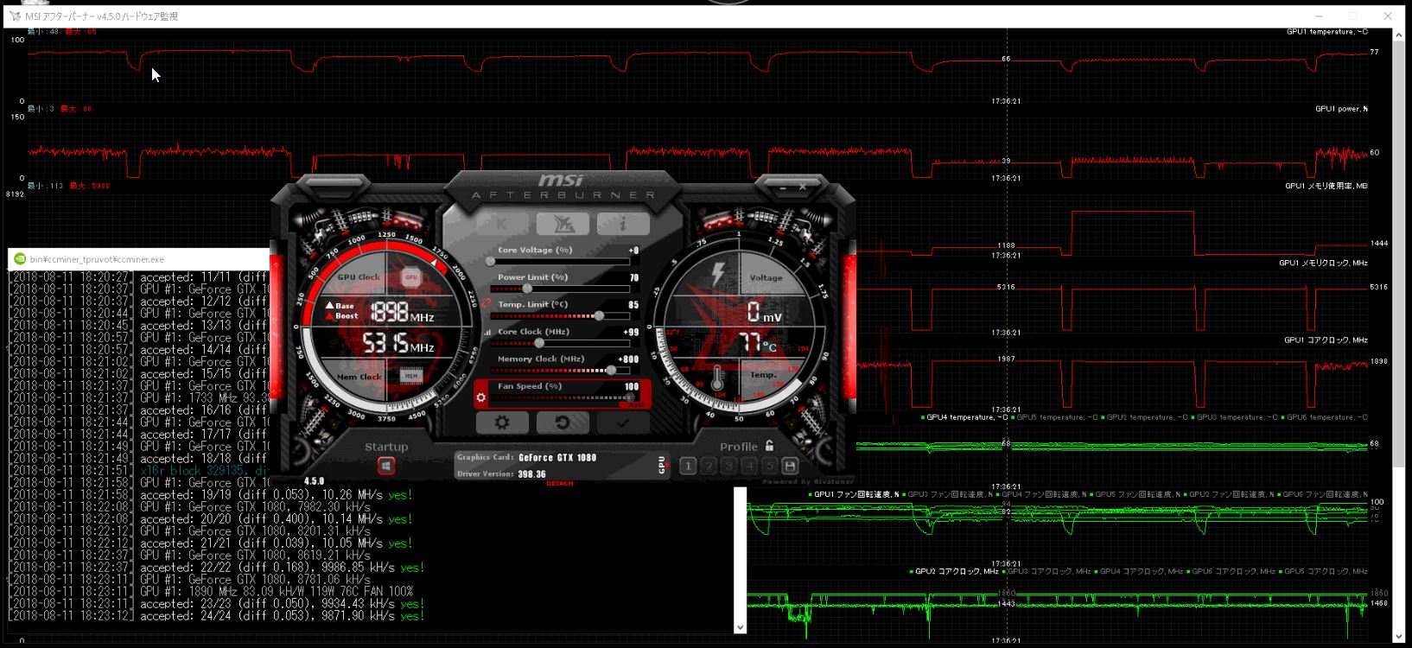This screenshot has height=648, width=1412.
Task: Click the ccminer_tpruvot console title bar
Action: (138, 259)
